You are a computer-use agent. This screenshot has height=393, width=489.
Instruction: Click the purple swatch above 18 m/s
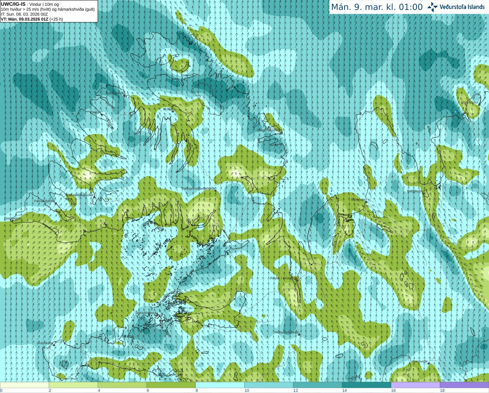point(465,385)
